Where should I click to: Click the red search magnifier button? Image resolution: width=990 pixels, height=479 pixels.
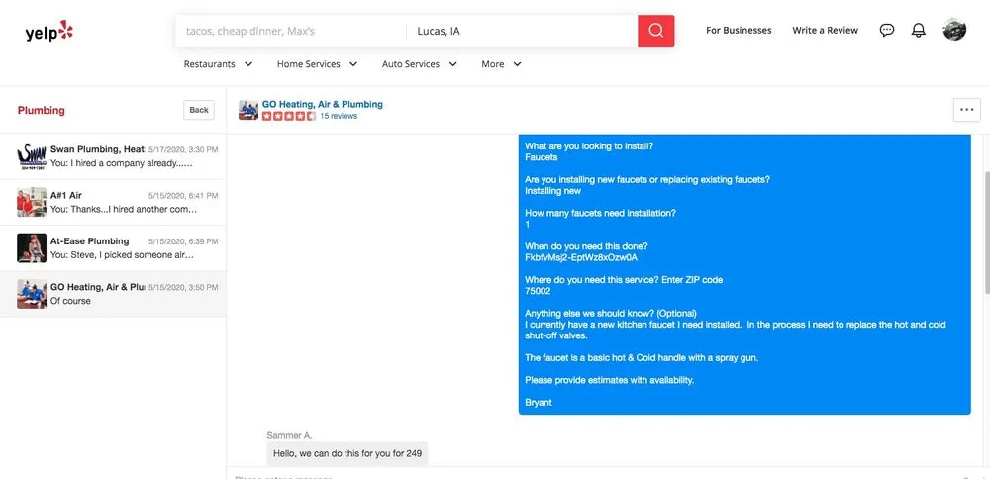[x=655, y=31]
